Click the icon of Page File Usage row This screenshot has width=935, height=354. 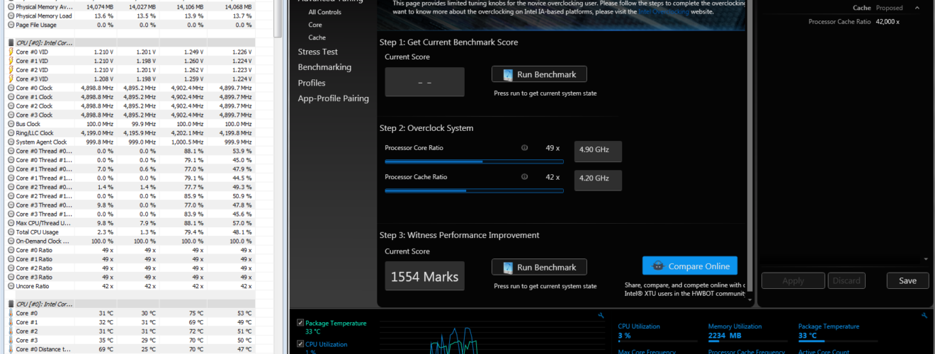point(10,25)
